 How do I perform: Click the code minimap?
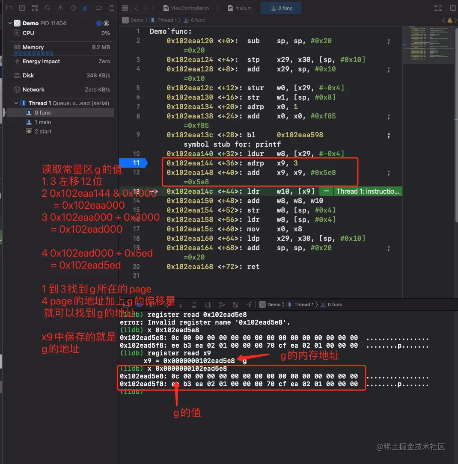click(428, 44)
